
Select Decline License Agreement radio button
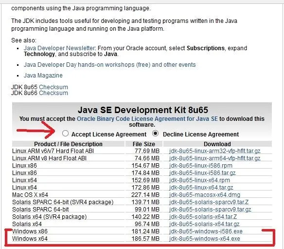point(155,134)
